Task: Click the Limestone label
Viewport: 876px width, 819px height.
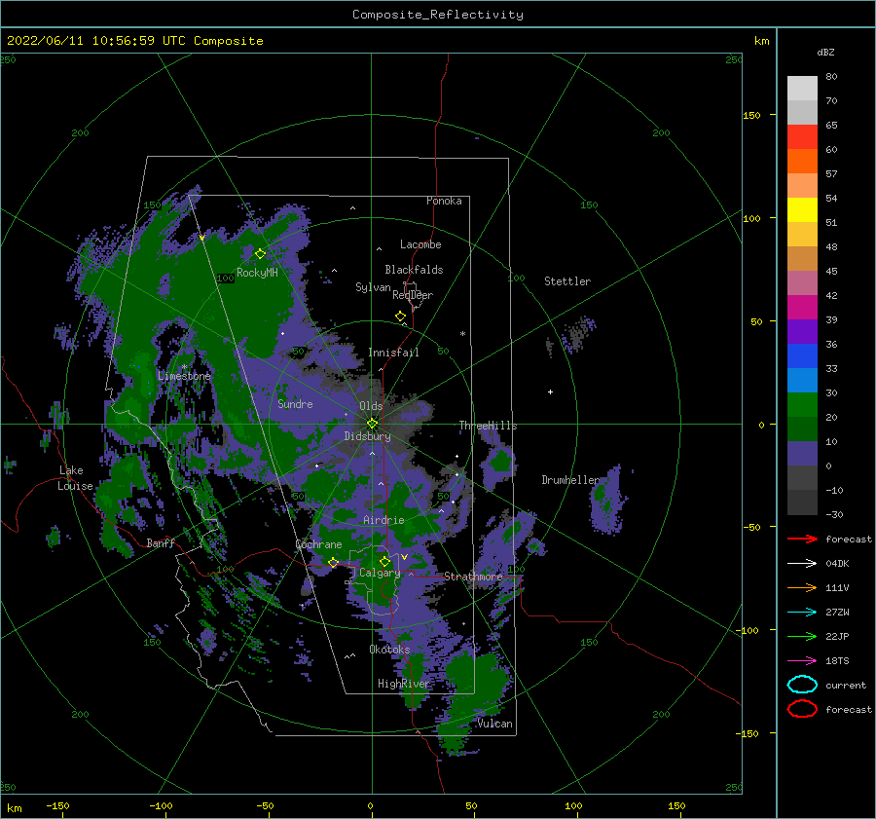Action: [184, 376]
